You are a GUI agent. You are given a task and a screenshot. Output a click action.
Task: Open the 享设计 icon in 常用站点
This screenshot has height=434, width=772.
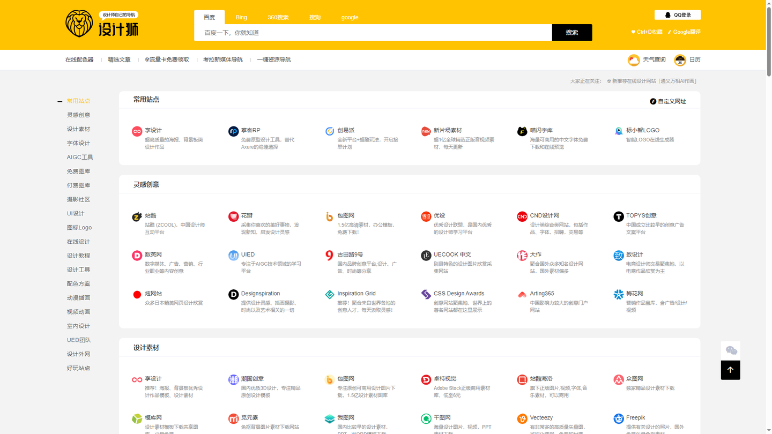coord(137,131)
